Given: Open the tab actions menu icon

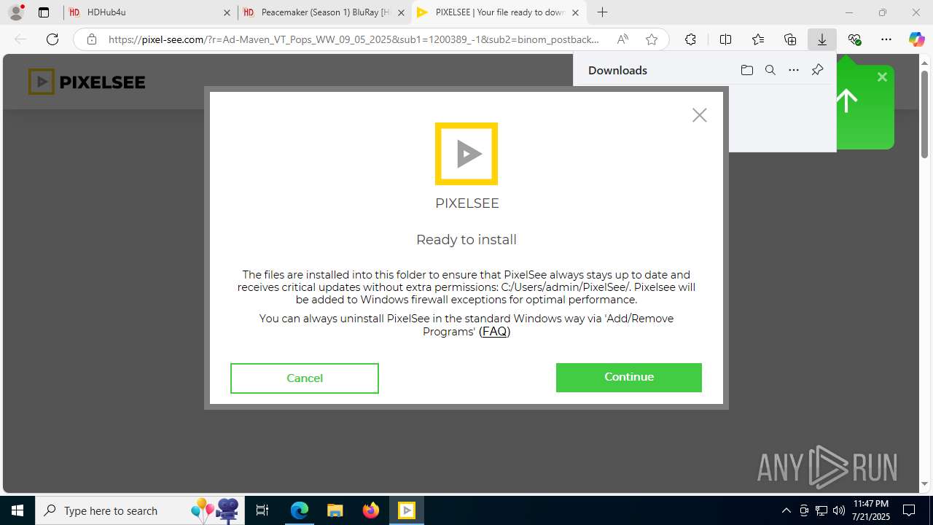Looking at the screenshot, I should [44, 12].
